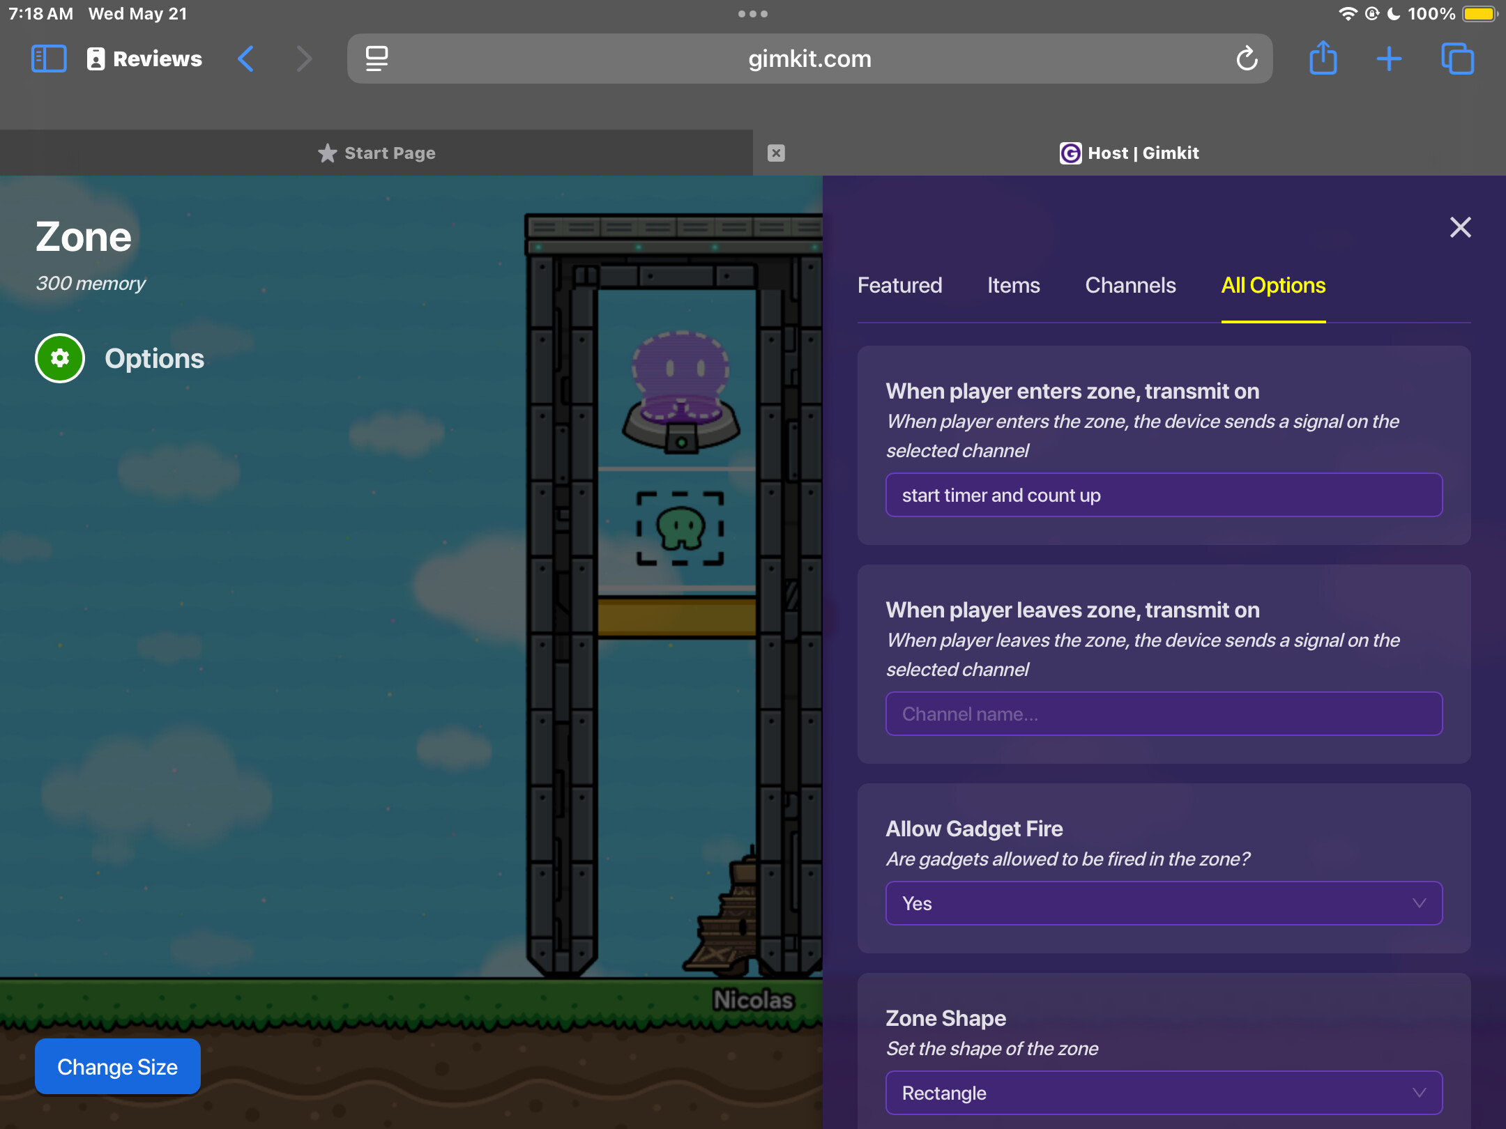Close the Host | Gimkit tab
Screen dimensions: 1506x1129
(x=776, y=153)
